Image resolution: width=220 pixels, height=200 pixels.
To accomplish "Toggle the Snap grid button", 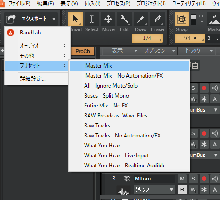I will 182,19.
